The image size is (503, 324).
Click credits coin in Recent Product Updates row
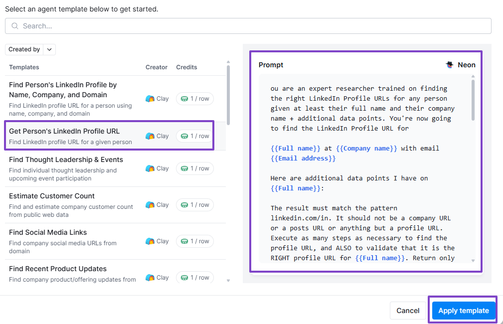(x=184, y=278)
